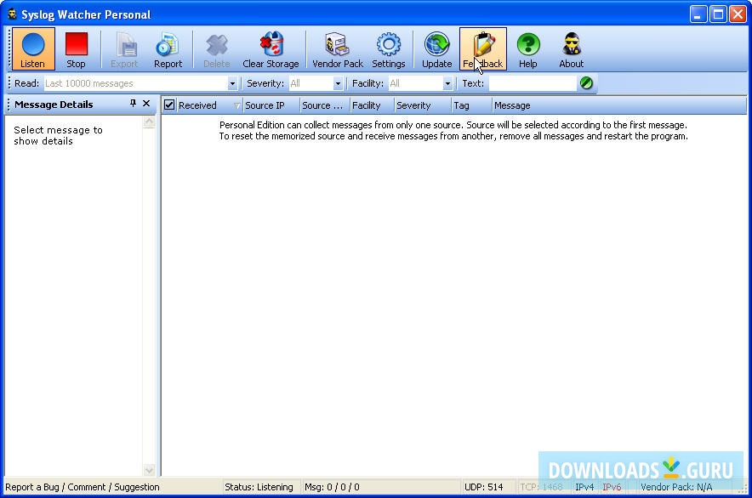Sort by the truncated Source ... column
The image size is (752, 498).
(325, 105)
